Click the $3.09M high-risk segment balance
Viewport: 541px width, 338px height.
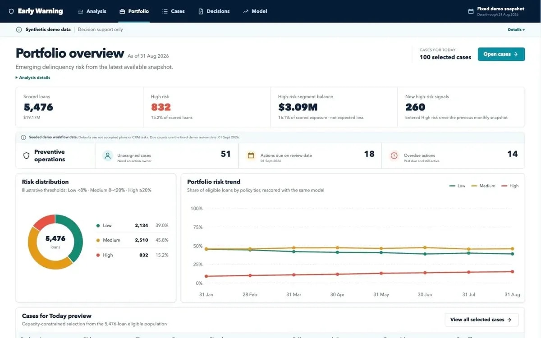[x=298, y=107]
